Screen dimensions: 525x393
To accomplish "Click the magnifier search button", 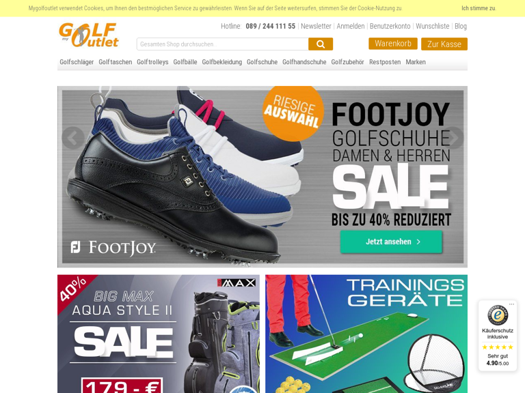I will (321, 44).
